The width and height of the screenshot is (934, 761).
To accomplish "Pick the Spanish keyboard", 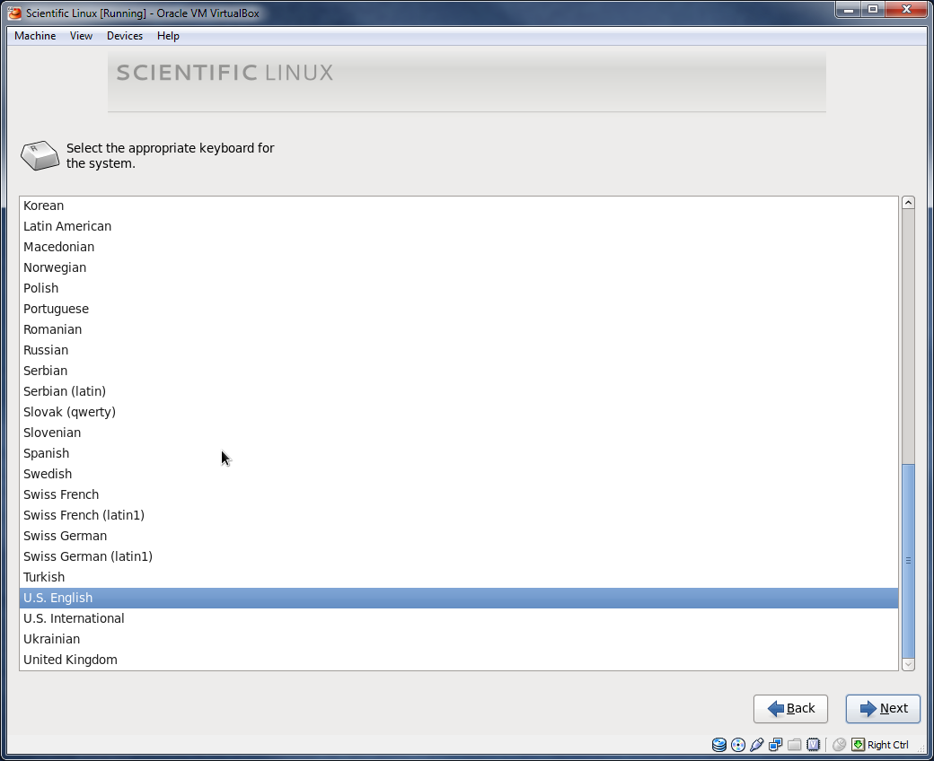I will pyautogui.click(x=459, y=453).
